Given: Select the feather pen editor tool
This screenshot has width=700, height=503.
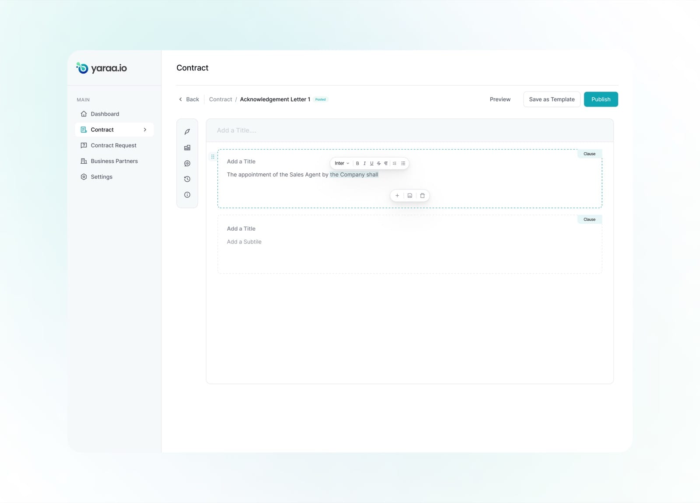Looking at the screenshot, I should click(x=187, y=132).
